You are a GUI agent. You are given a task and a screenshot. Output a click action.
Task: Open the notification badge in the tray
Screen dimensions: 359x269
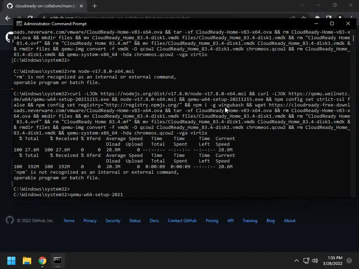[349, 261]
